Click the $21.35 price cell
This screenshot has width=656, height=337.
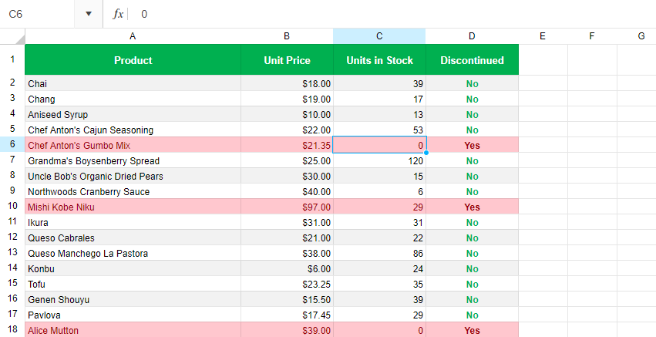(x=287, y=145)
